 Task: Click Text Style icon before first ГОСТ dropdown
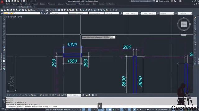122,13
